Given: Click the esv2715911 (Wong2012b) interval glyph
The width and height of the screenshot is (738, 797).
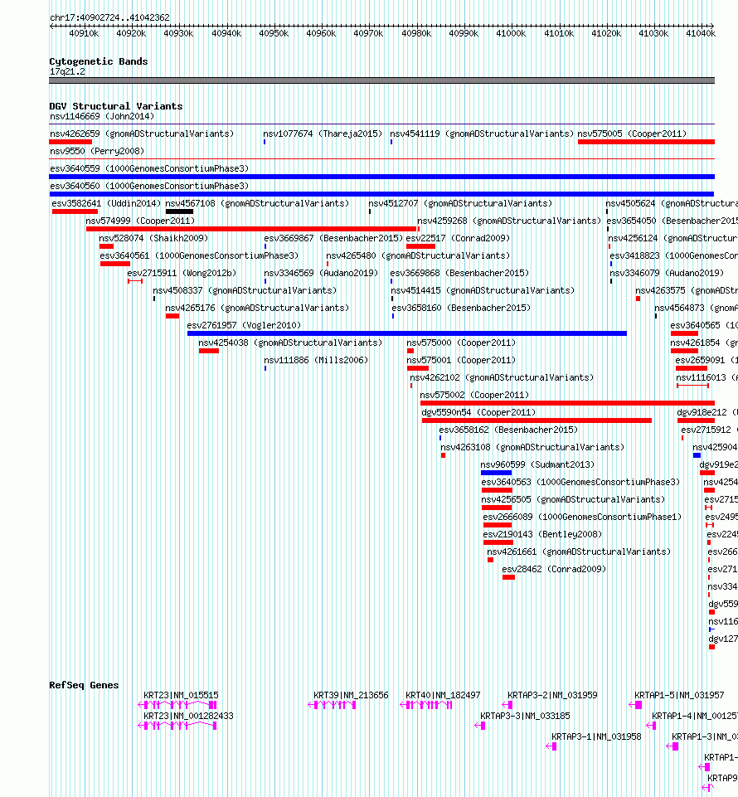Looking at the screenshot, I should [135, 281].
